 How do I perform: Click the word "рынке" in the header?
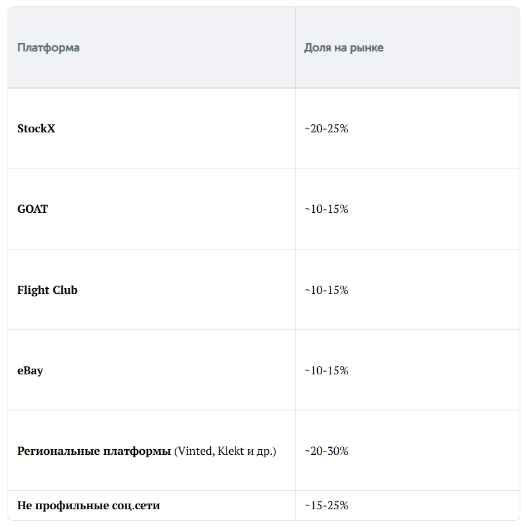pyautogui.click(x=368, y=48)
